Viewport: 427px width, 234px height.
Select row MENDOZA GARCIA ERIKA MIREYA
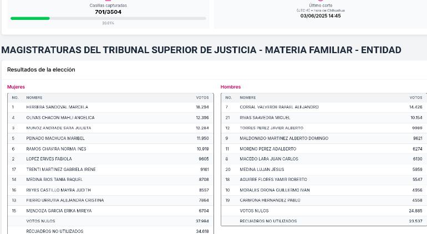pos(110,211)
